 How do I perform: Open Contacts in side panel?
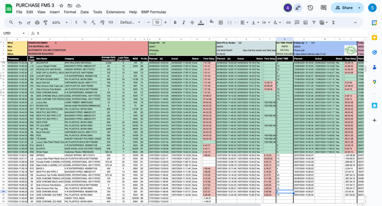click(374, 67)
